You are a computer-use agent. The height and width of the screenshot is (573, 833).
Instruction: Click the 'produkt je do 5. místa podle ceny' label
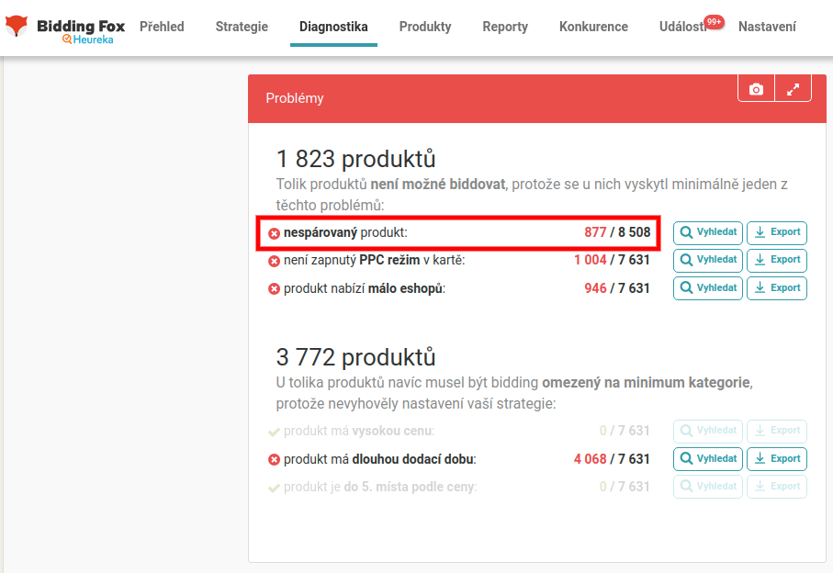pyautogui.click(x=380, y=487)
